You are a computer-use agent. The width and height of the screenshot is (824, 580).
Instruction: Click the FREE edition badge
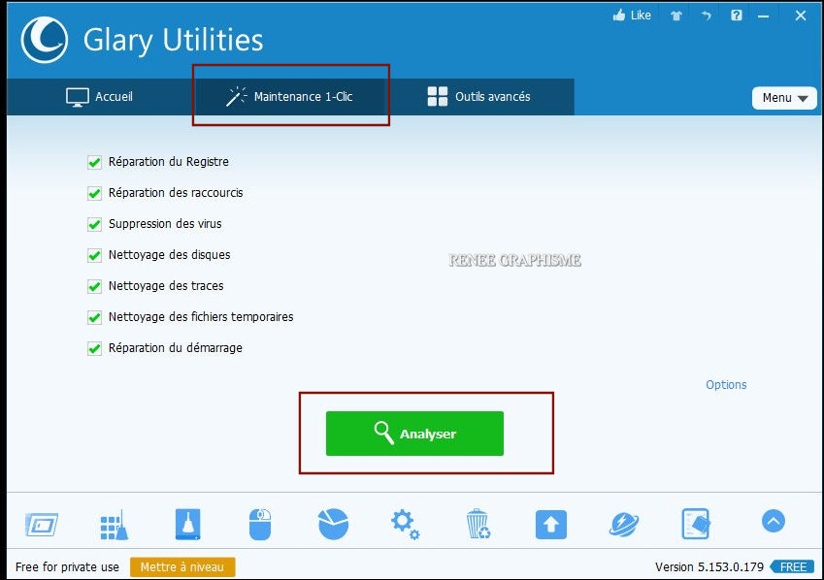tap(793, 566)
